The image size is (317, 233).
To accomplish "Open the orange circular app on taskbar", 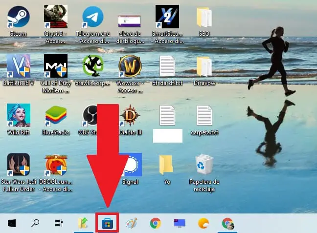I will 204,223.
